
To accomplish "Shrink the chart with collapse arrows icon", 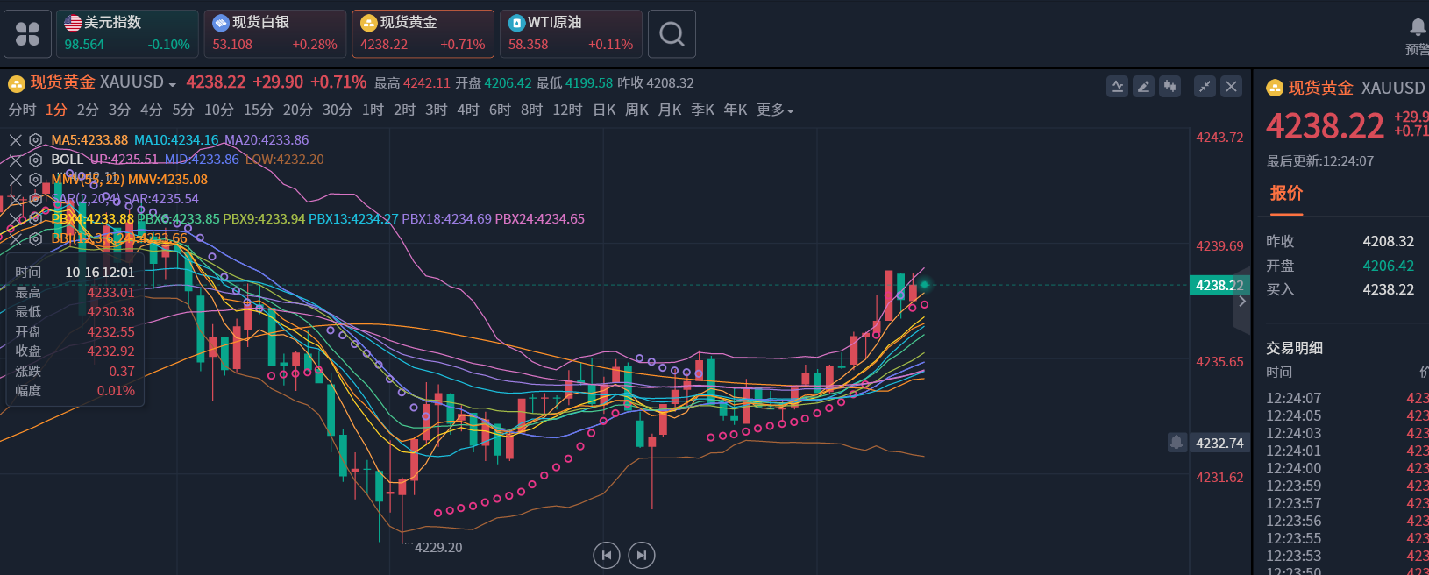I will 1205,86.
